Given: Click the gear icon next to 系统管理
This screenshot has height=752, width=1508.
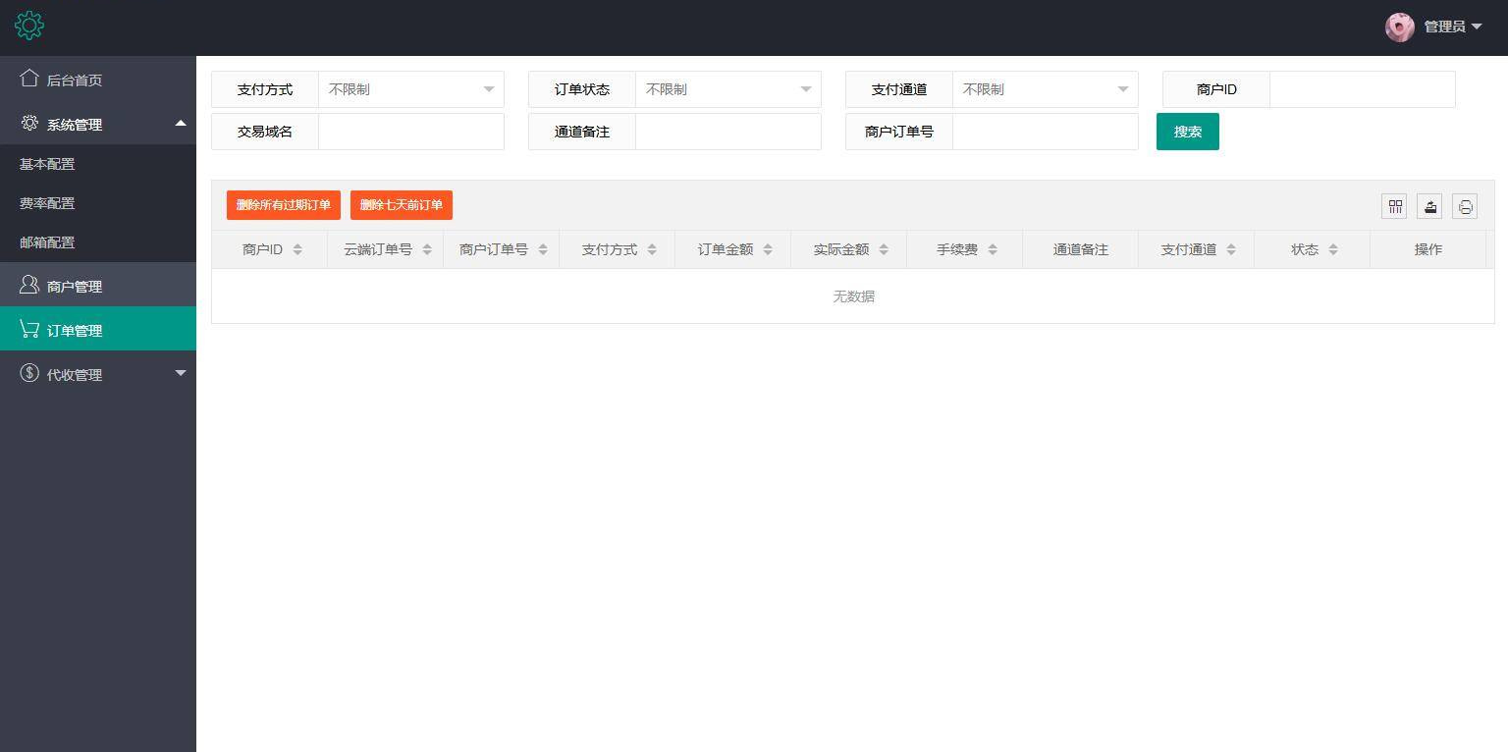Looking at the screenshot, I should point(28,124).
